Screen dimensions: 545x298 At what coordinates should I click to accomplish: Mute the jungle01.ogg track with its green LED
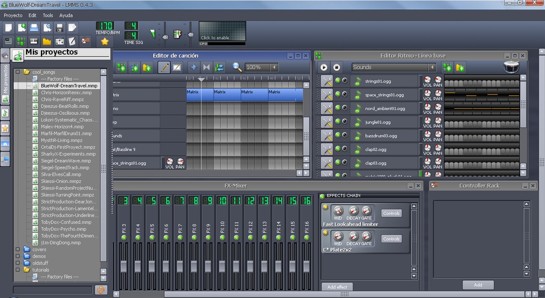click(338, 122)
